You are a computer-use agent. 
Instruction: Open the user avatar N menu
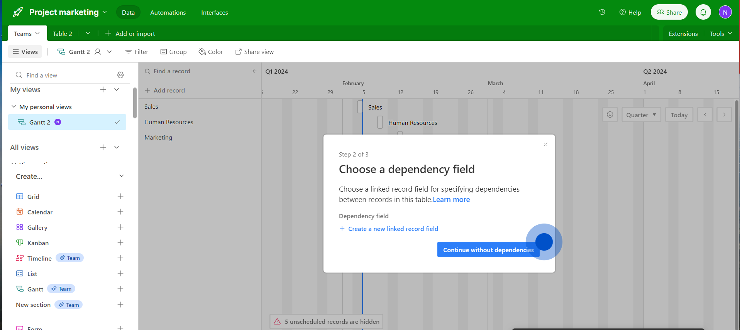click(725, 12)
